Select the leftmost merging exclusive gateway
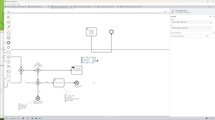Screen dimensions: 215x120 pyautogui.click(x=21, y=70)
